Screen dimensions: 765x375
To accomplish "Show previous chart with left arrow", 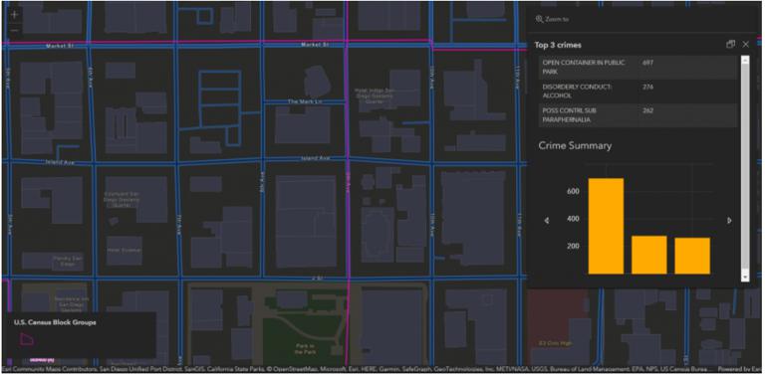I will (547, 221).
